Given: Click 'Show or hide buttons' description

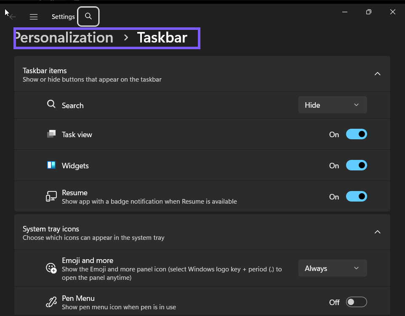Looking at the screenshot, I should [x=92, y=80].
